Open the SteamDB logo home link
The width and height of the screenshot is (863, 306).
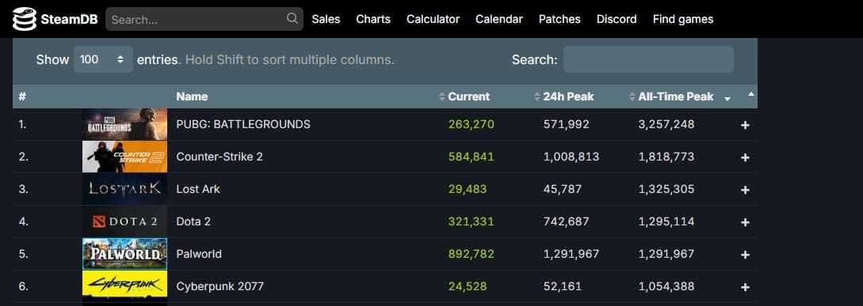click(x=55, y=20)
